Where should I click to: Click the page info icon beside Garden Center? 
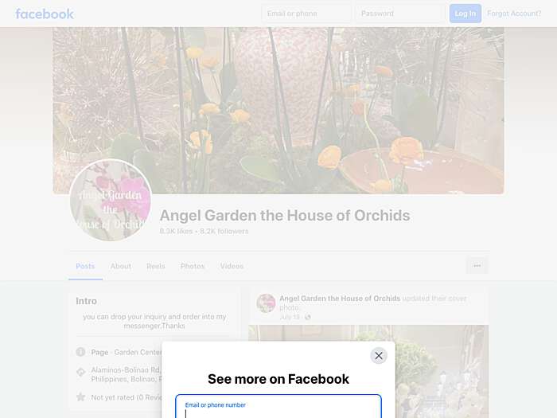80,352
